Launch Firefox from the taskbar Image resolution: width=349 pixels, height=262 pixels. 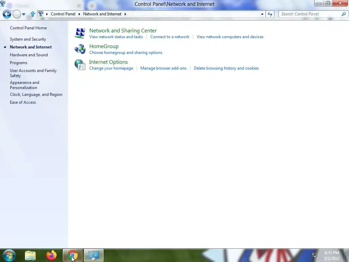click(x=51, y=255)
